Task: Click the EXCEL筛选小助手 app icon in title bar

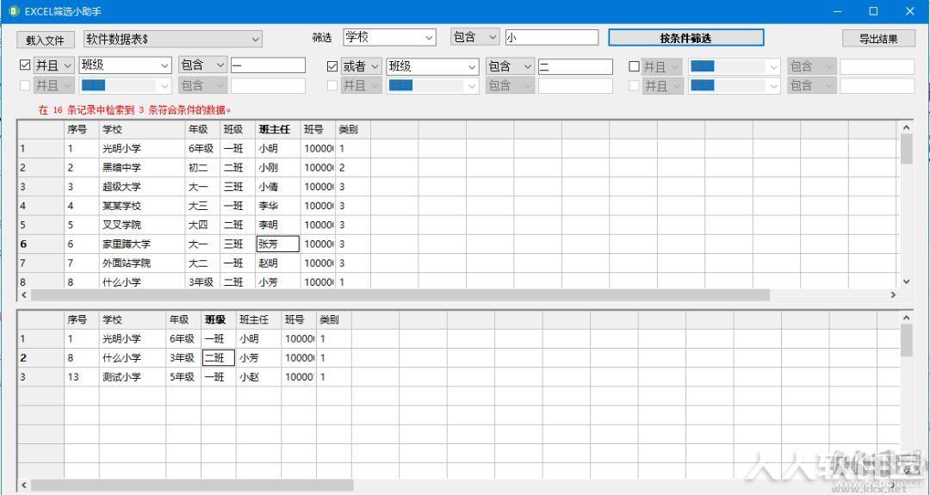Action: coord(13,11)
